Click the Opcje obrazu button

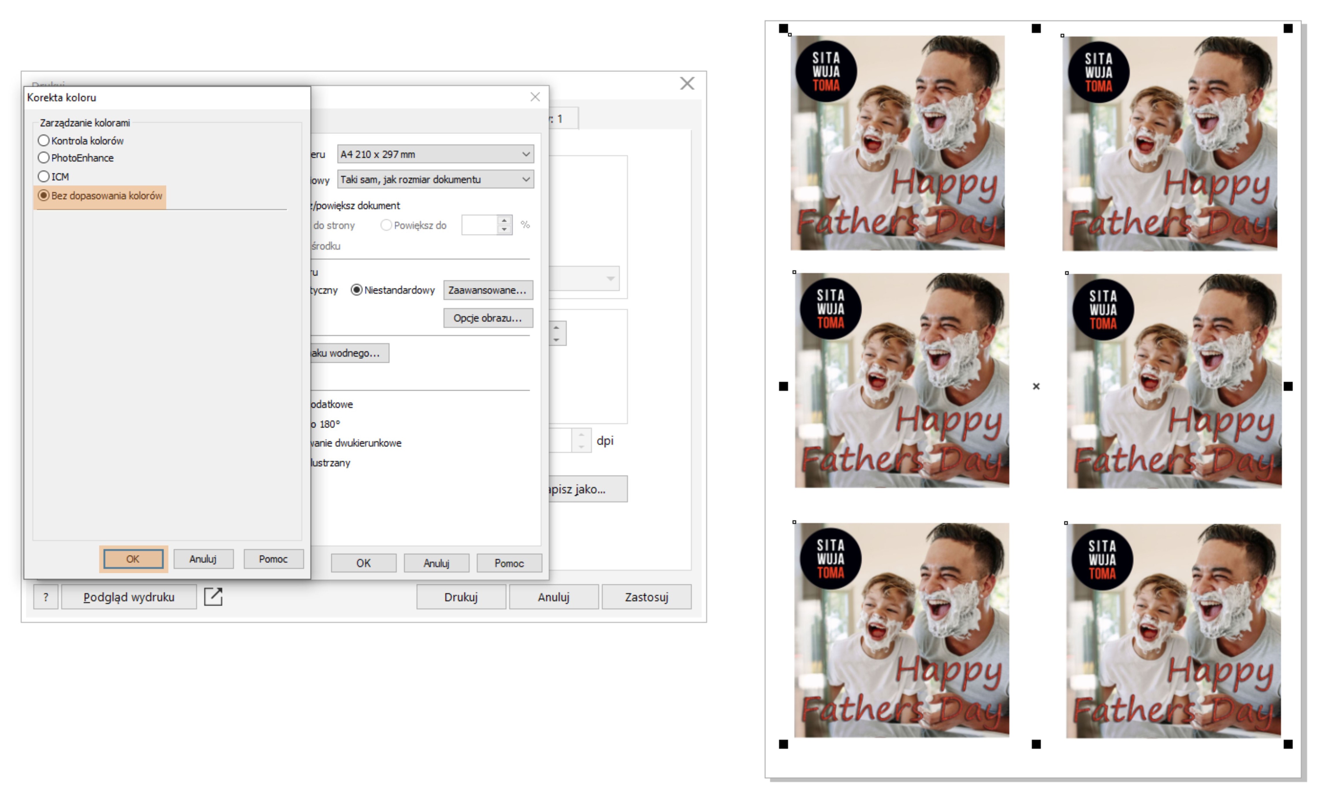(x=487, y=318)
